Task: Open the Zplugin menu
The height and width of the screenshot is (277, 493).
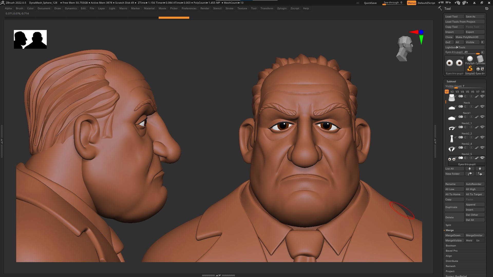Action: [x=282, y=8]
